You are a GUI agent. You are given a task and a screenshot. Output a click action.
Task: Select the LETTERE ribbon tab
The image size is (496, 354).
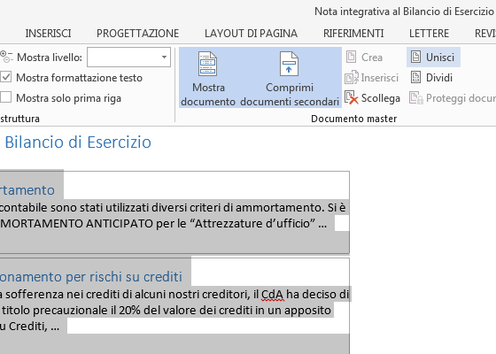point(429,34)
